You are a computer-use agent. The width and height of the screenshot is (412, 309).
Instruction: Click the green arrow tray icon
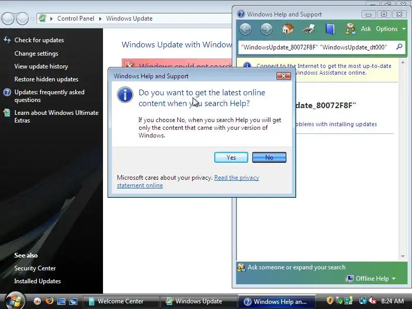(339, 301)
